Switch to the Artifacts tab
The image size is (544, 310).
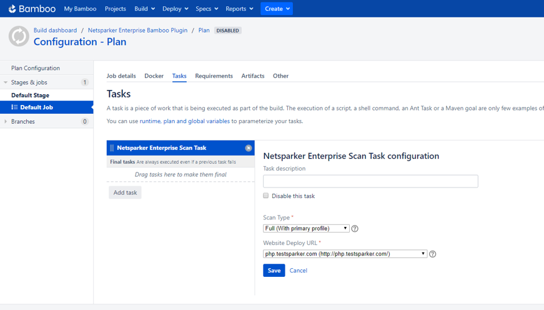253,76
